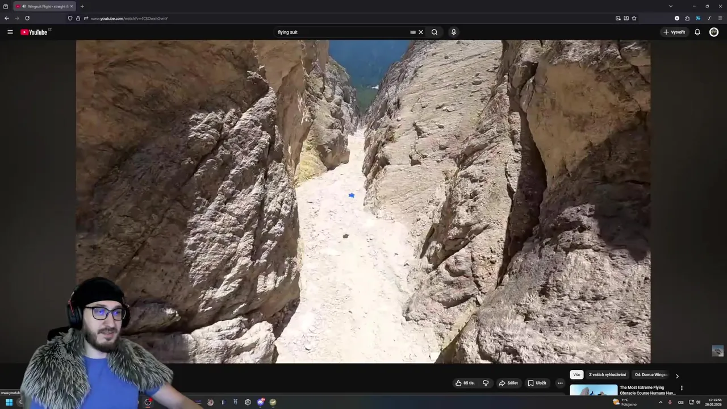
Task: Open the white round extension icon
Action: coord(677,18)
